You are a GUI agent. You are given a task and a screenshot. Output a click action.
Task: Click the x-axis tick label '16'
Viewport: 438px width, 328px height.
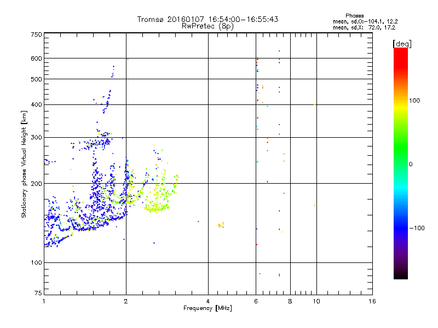click(372, 301)
